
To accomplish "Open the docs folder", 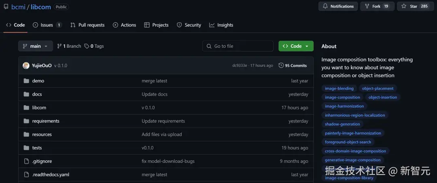I will pyautogui.click(x=37, y=94).
